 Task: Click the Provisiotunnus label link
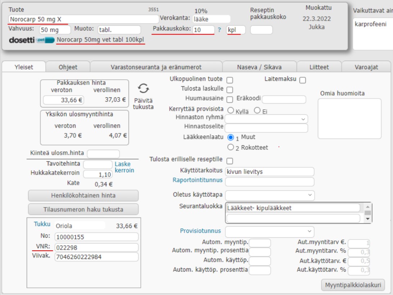tap(200, 231)
